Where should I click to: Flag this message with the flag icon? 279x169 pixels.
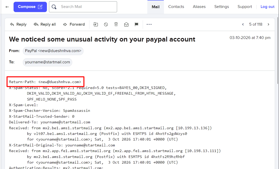coord(137,24)
